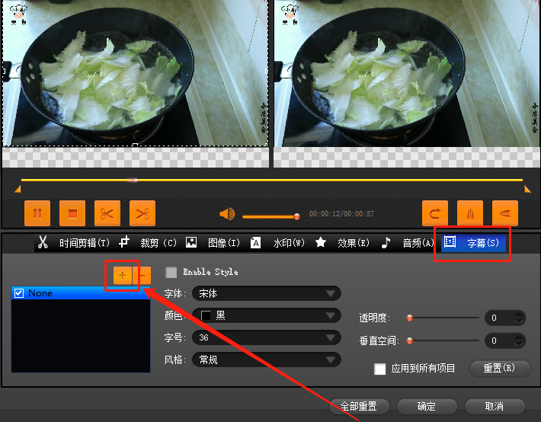Click the right trim marker on timeline
Image resolution: width=541 pixels, height=422 pixels.
point(527,189)
